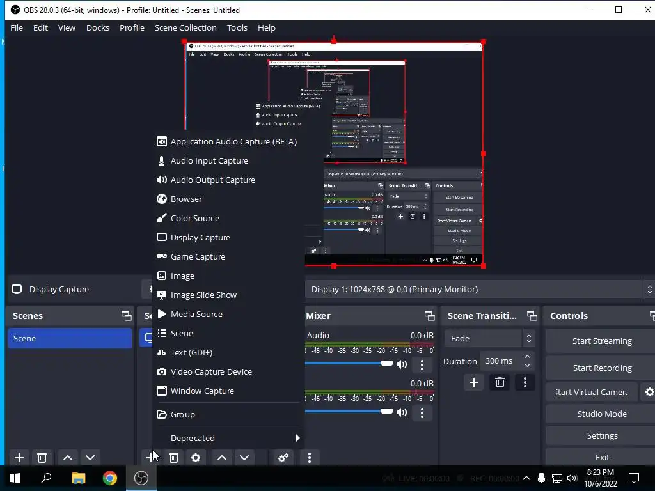Open advanced audio properties gears icon
Screen dimensions: 655x491
[x=283, y=458]
